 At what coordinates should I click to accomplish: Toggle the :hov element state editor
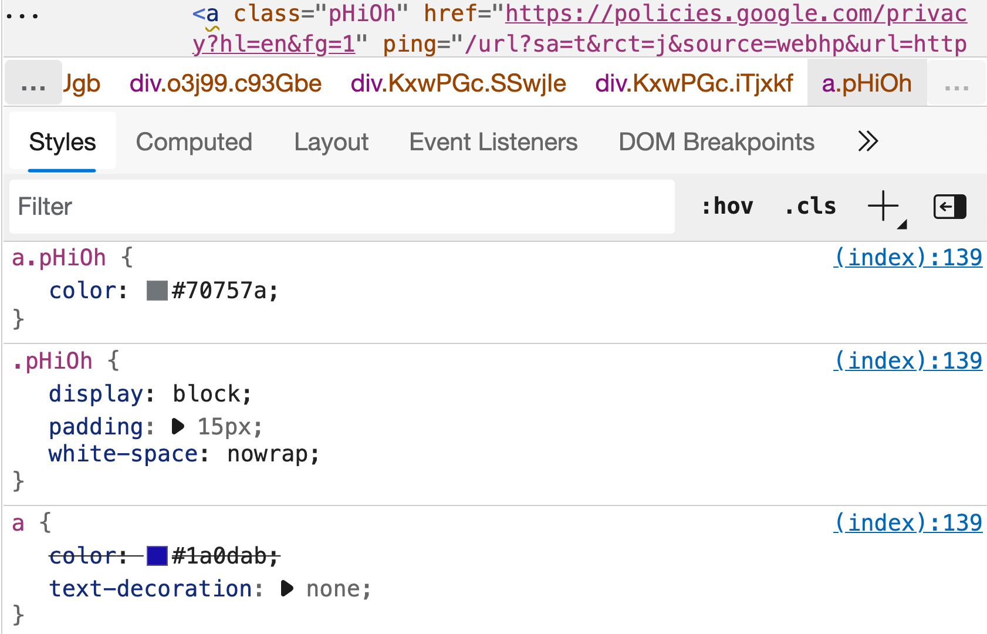(728, 206)
